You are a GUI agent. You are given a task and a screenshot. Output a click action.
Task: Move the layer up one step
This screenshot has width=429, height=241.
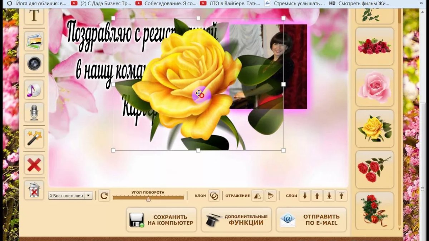(317, 196)
